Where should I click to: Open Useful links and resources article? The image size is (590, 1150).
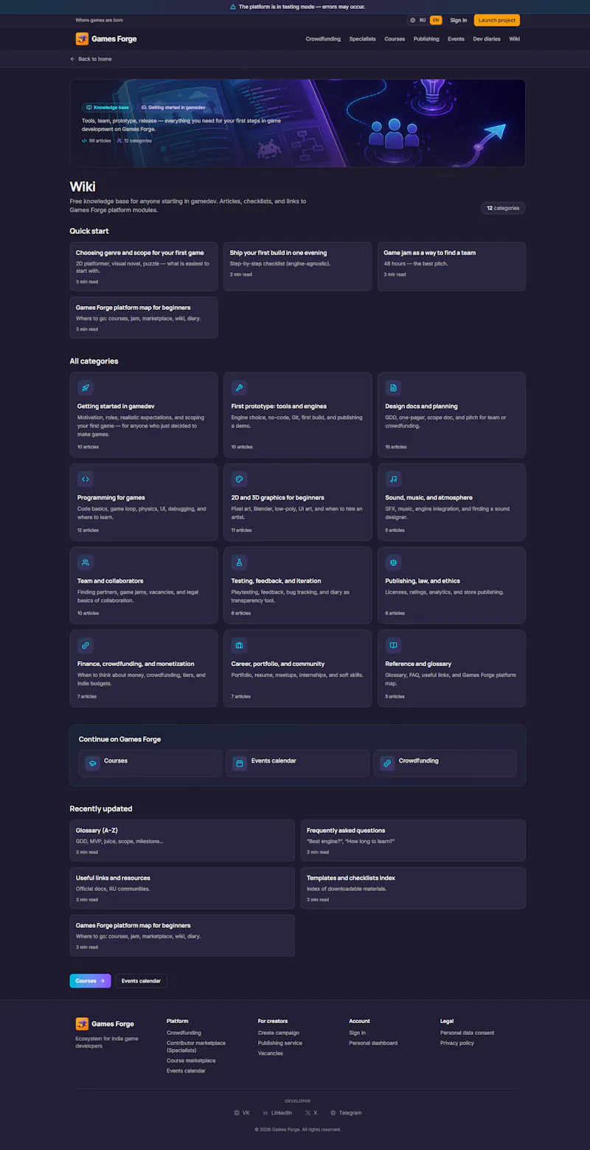[x=182, y=888]
